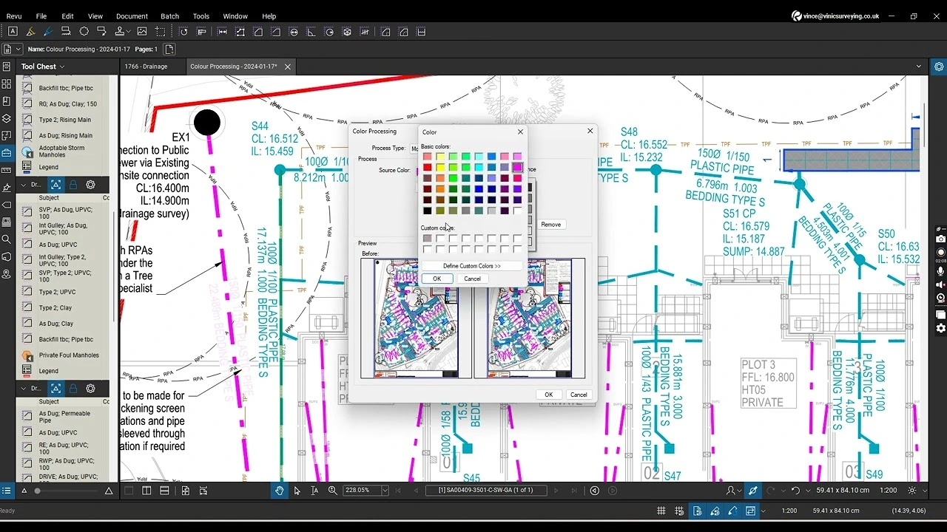Click the page name field SA00409-3501-C-SW-GA
This screenshot has width=947, height=532.
point(485,491)
